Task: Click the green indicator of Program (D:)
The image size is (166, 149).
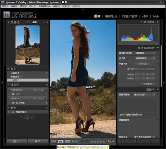Action: click(9, 90)
